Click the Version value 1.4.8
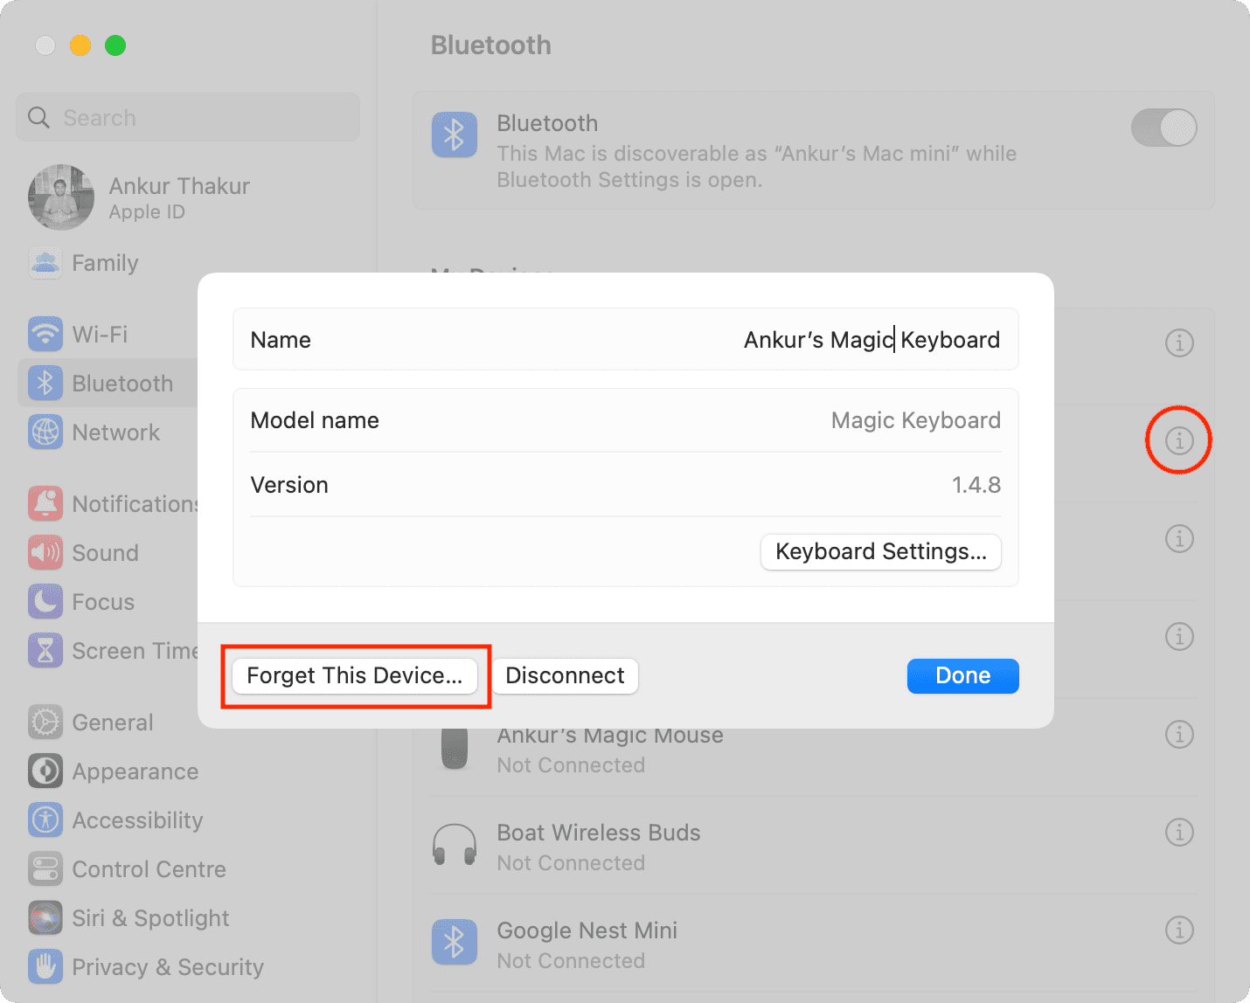This screenshot has height=1003, width=1250. 976,485
